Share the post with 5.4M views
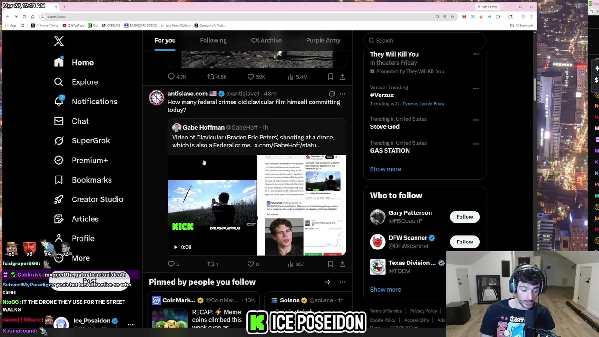Viewport: 599px width, 337px height. tap(343, 77)
